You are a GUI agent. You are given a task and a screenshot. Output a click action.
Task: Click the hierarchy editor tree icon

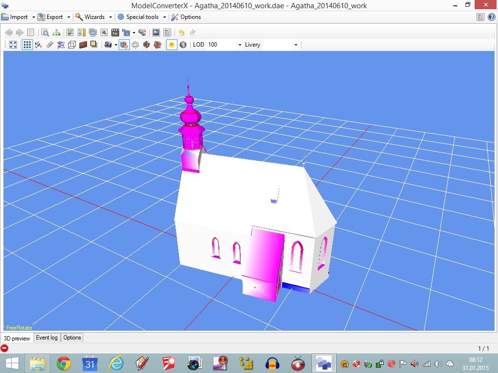tap(57, 33)
